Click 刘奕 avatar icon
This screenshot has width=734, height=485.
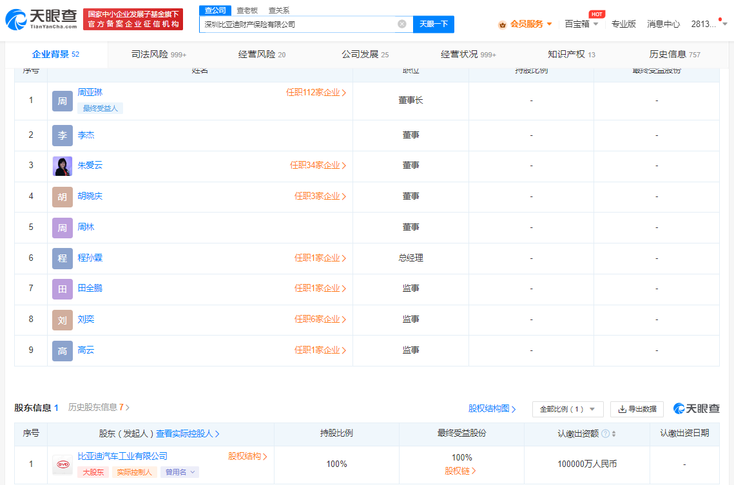pyautogui.click(x=63, y=319)
